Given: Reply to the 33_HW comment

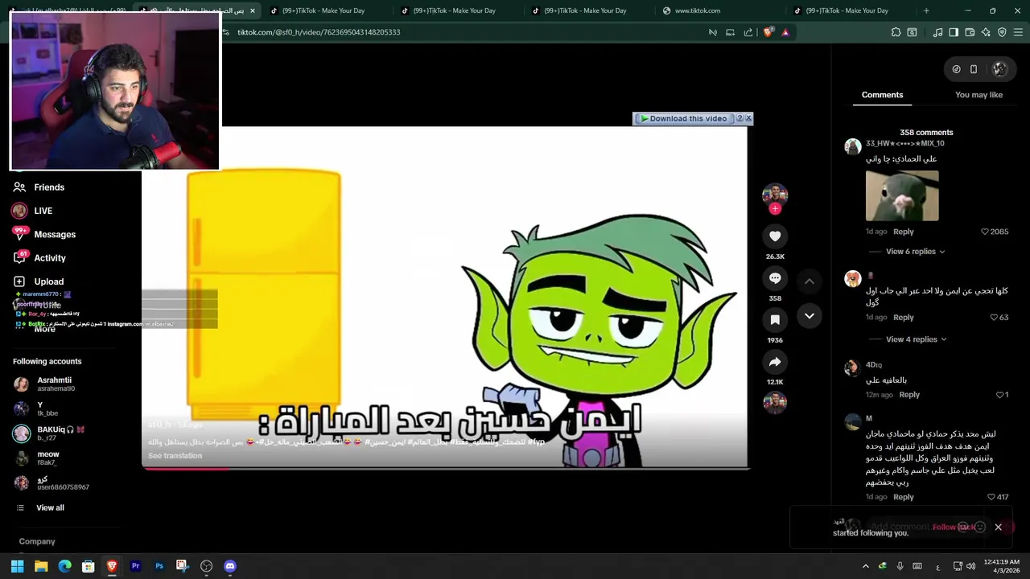Looking at the screenshot, I should point(903,232).
